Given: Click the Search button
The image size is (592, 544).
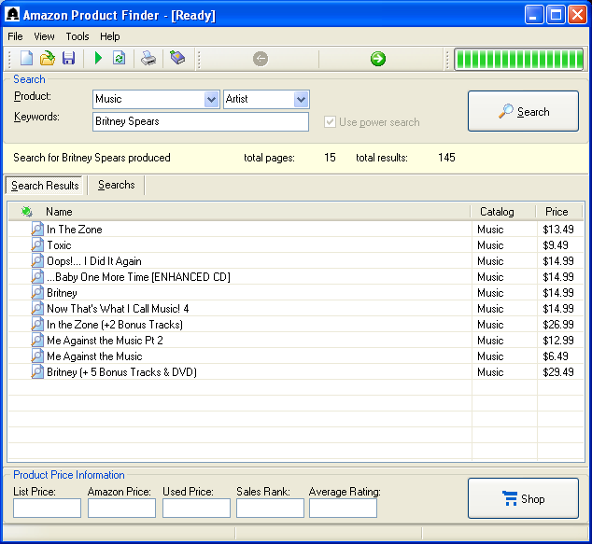Looking at the screenshot, I should pos(523,112).
